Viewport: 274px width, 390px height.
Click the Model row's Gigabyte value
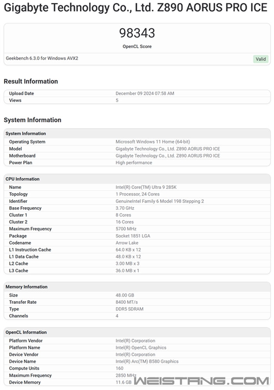coord(168,149)
